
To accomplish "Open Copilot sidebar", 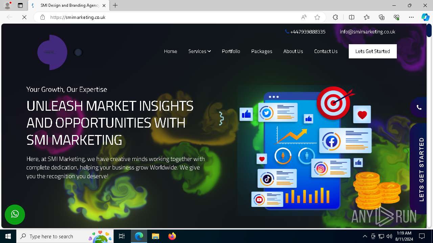I will click(x=425, y=17).
